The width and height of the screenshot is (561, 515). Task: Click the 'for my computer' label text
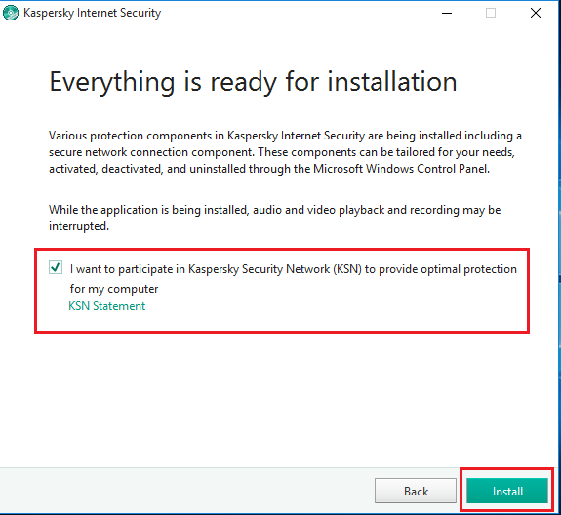pyautogui.click(x=114, y=289)
